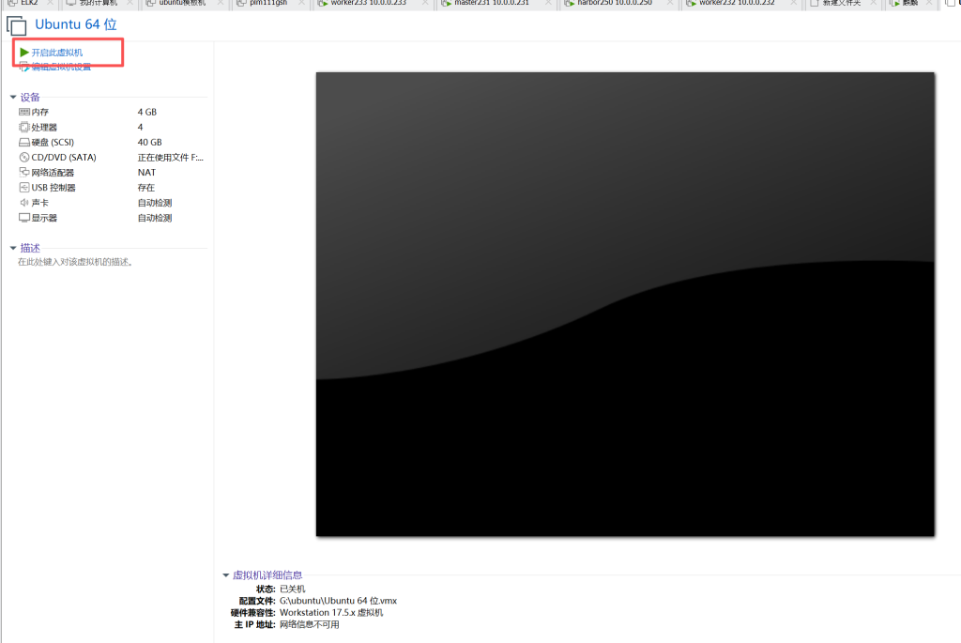Click the memory (内存) device icon
Screen dimensions: 961x643
[24, 112]
